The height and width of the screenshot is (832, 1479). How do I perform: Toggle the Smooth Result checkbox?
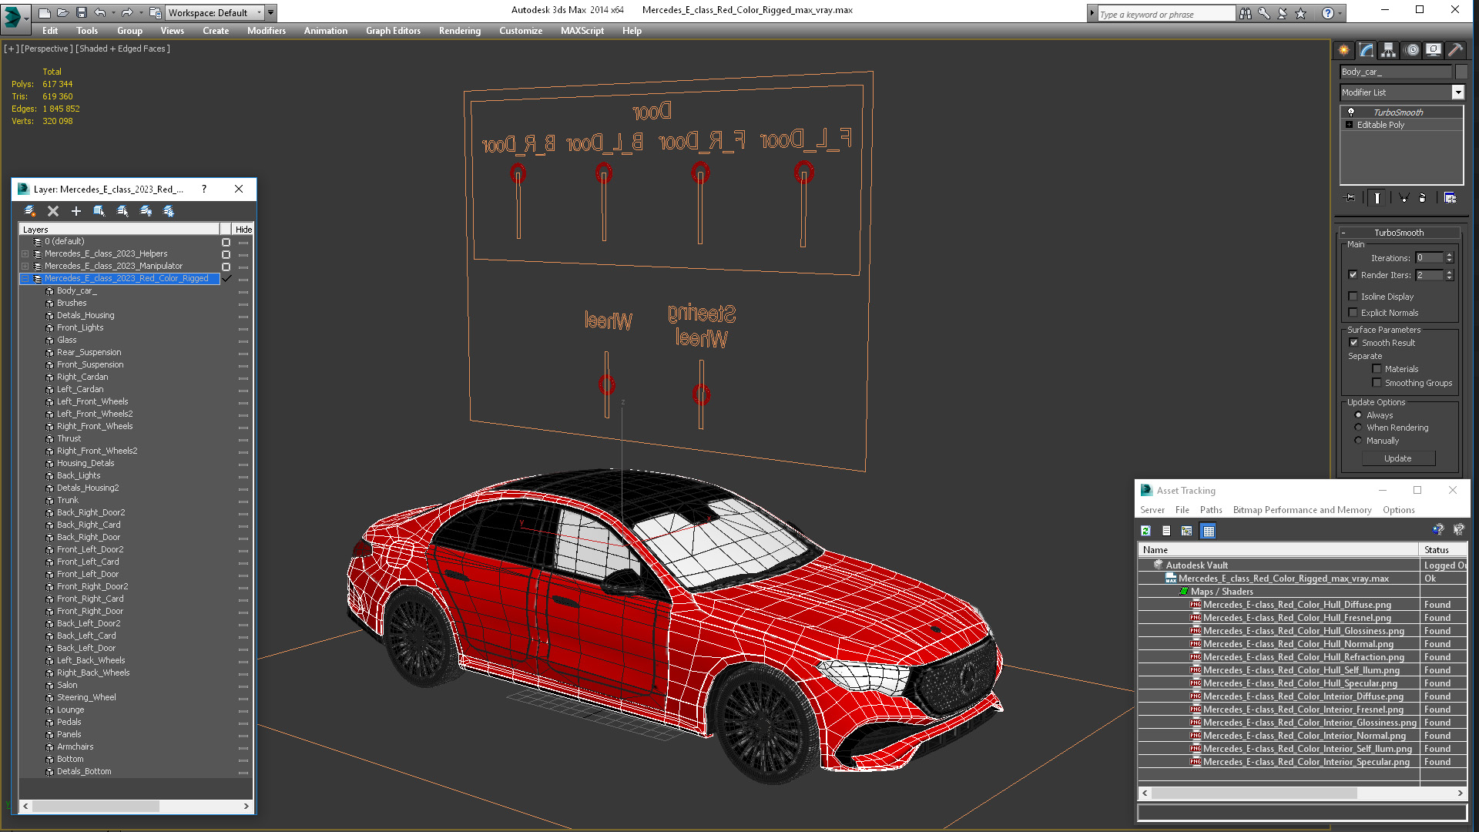(x=1353, y=343)
